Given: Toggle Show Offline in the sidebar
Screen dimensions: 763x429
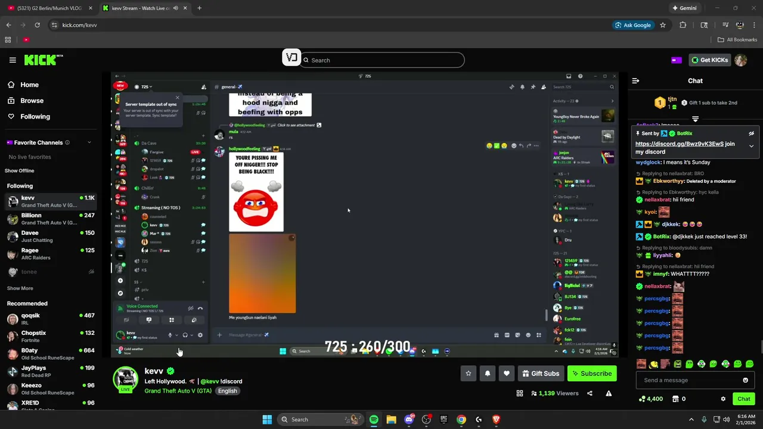Looking at the screenshot, I should click(20, 171).
